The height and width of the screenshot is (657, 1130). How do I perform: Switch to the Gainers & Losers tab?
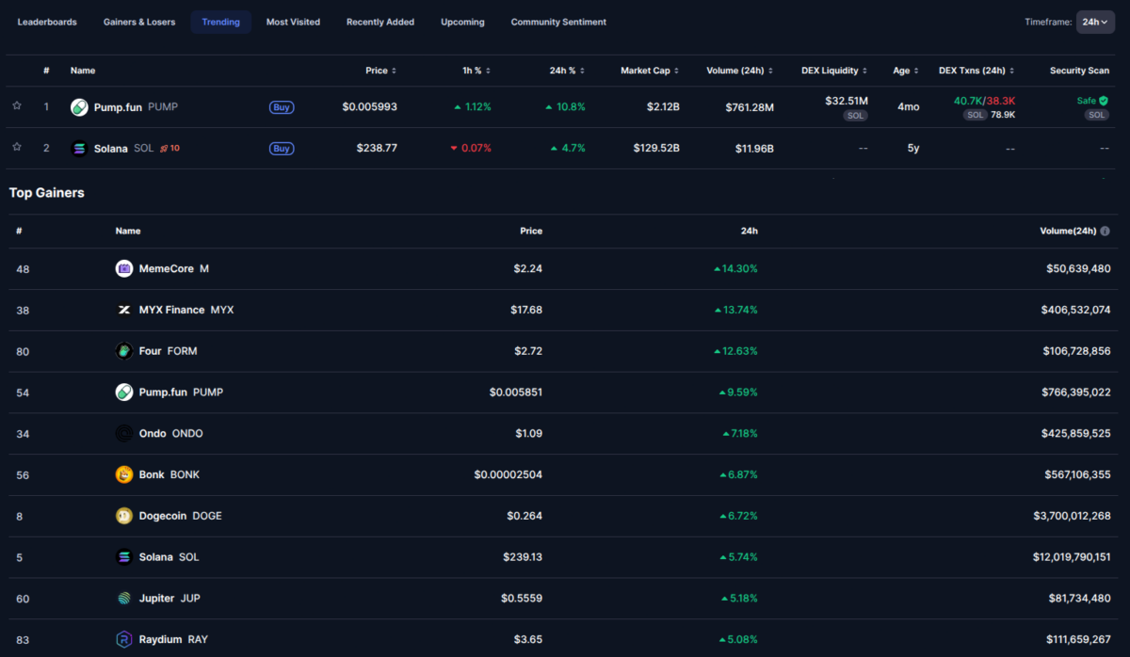(x=139, y=21)
